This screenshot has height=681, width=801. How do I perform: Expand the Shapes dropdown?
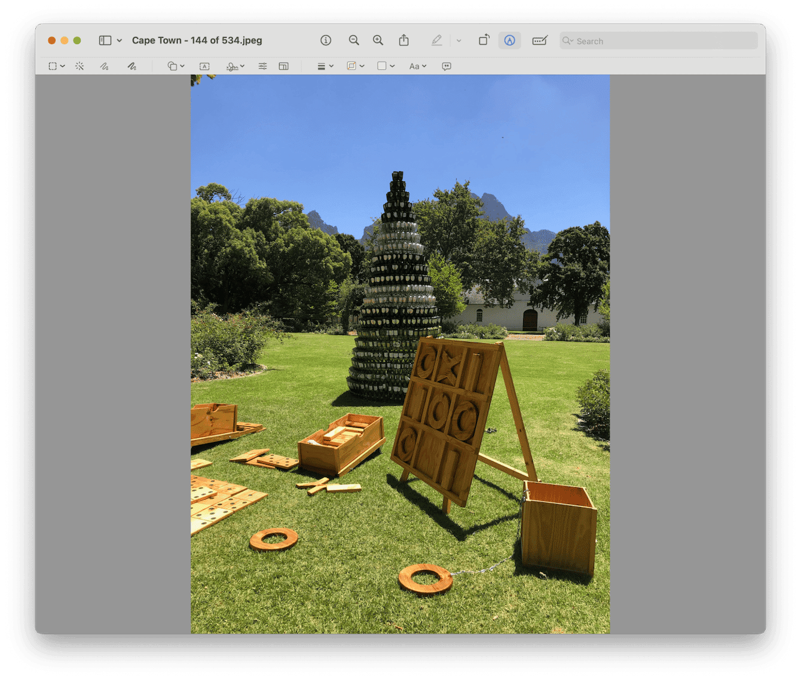176,66
